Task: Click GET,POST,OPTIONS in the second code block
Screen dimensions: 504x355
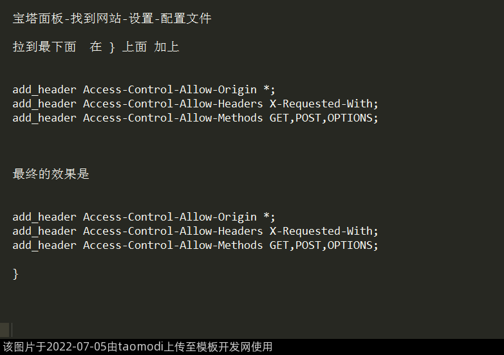Action: coord(322,245)
